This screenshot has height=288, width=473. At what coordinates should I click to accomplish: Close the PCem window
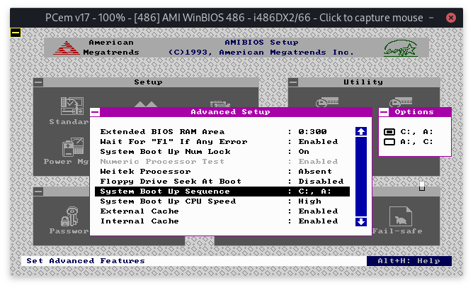[450, 18]
